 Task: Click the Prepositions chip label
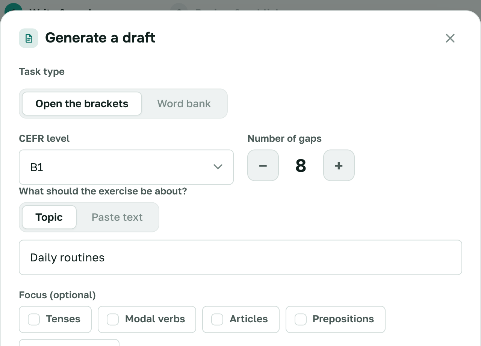[x=343, y=319]
